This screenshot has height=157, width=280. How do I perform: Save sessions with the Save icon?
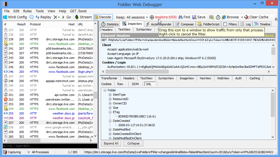click(199, 17)
